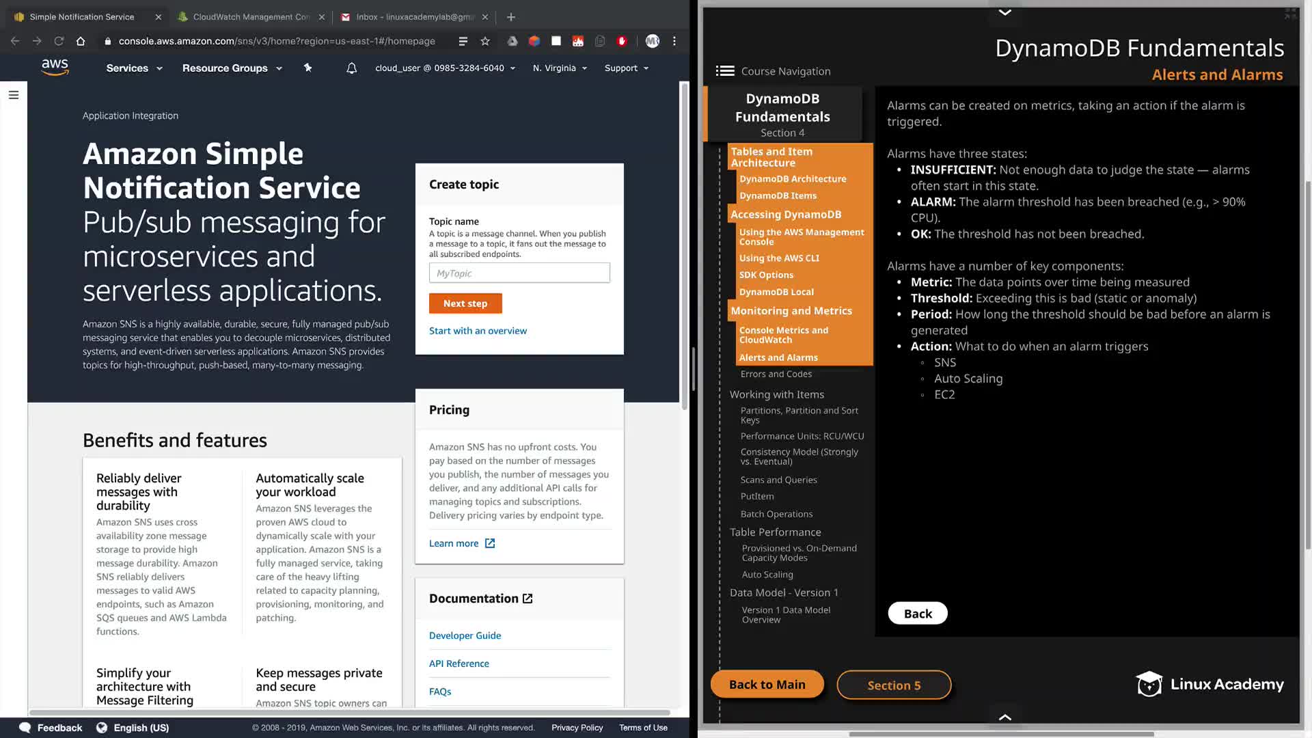Open the Start with an overview link
This screenshot has height=738, width=1312.
(478, 331)
